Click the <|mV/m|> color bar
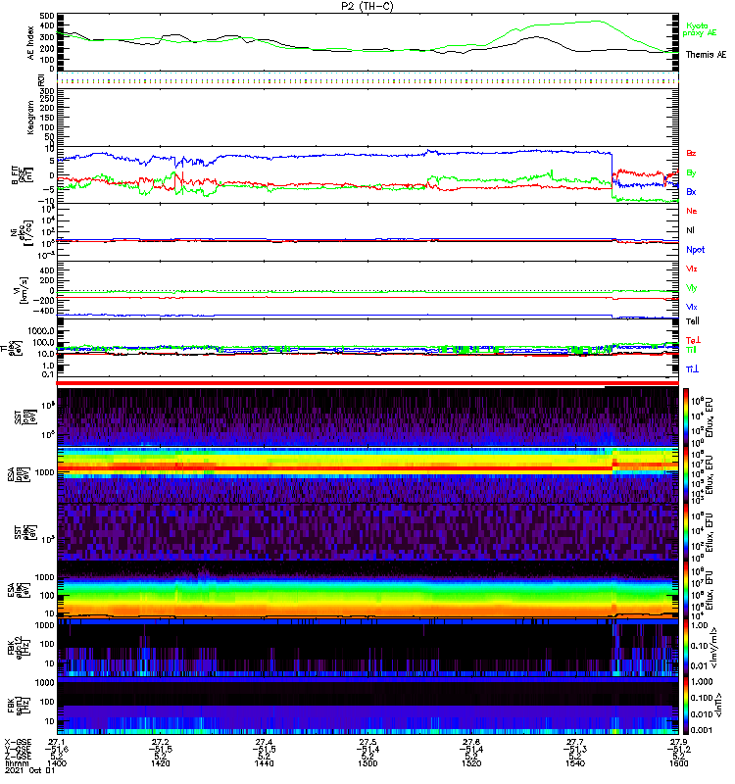The height and width of the screenshot is (784, 735). 686,648
